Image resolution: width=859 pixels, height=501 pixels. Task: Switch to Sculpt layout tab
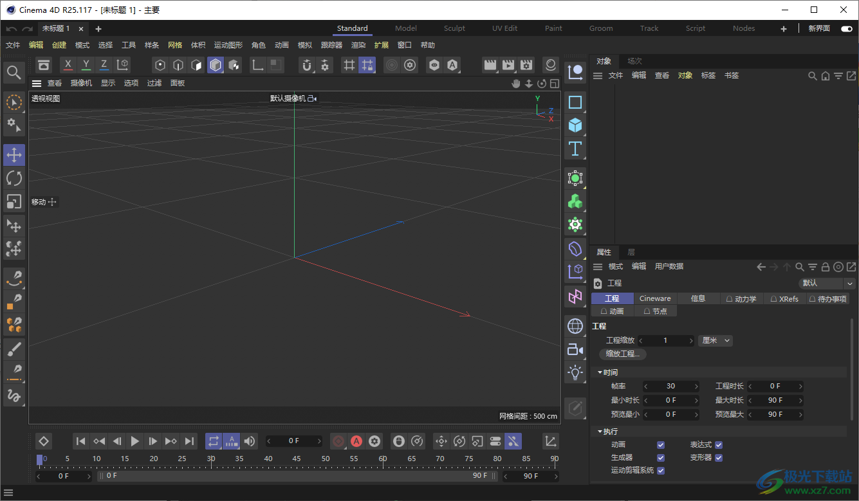tap(454, 28)
